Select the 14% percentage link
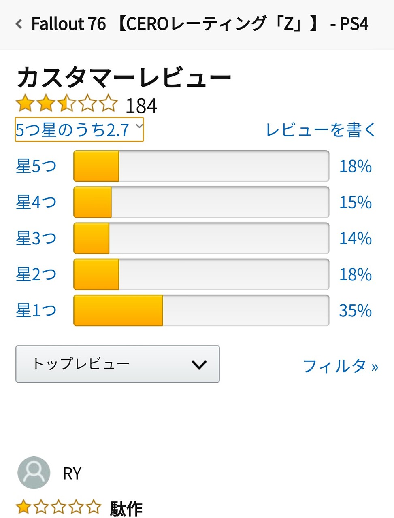Image resolution: width=394 pixels, height=518 pixels. click(x=355, y=239)
